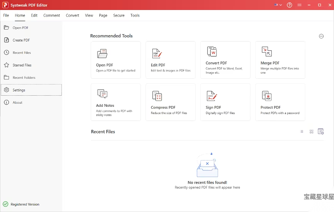Switch to the Home tab
This screenshot has height=212, width=334.
click(20, 15)
